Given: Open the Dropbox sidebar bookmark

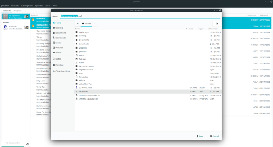Looking at the screenshot, I should tap(59, 65).
